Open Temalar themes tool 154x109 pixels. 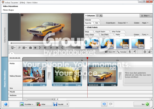pos(122,52)
